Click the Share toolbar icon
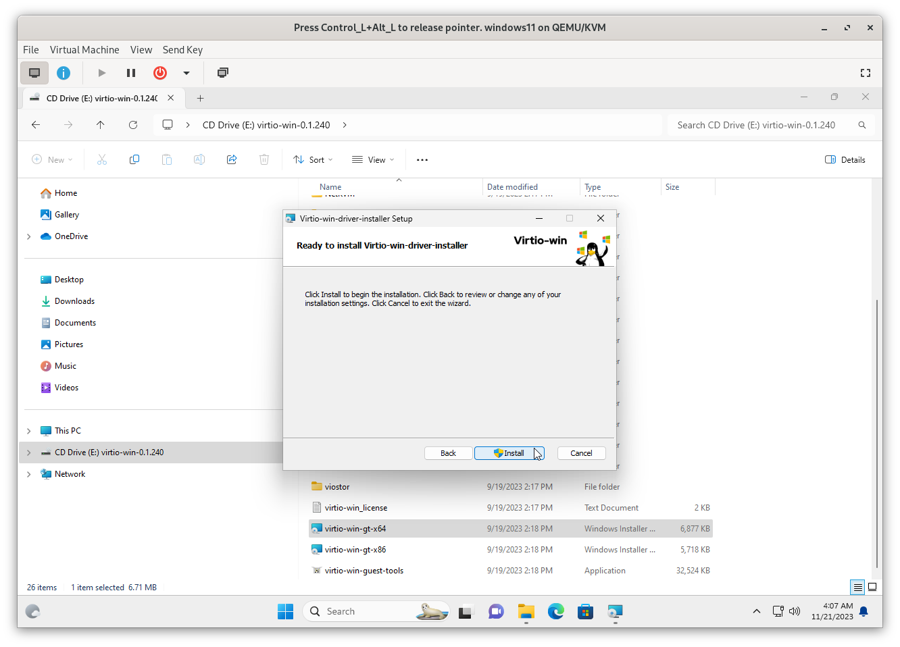Viewport: 900px width, 647px height. point(232,160)
